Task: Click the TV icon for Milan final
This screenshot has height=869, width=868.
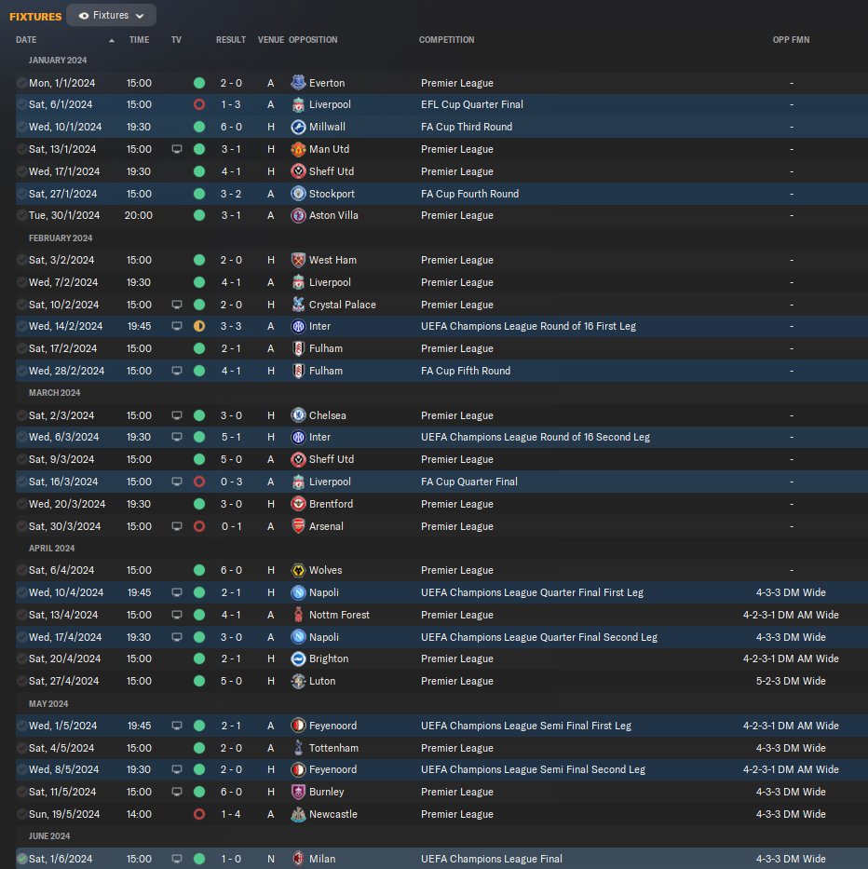Action: (177, 859)
